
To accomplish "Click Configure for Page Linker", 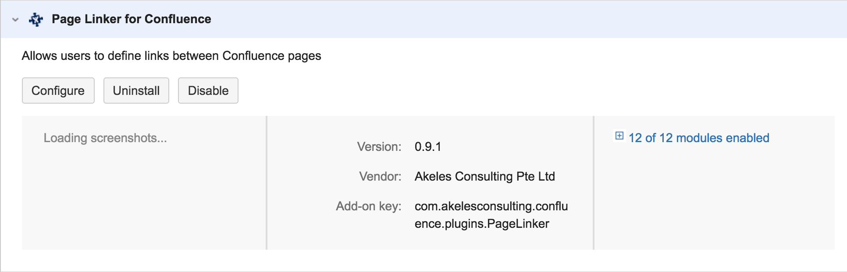I will point(58,91).
